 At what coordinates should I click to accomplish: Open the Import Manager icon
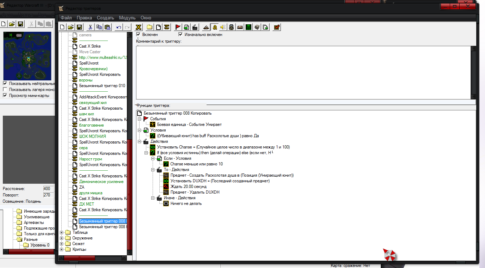click(x=265, y=27)
